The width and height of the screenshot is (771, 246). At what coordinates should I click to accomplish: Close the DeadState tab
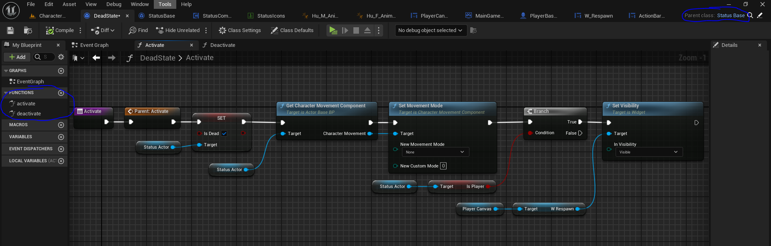[127, 16]
